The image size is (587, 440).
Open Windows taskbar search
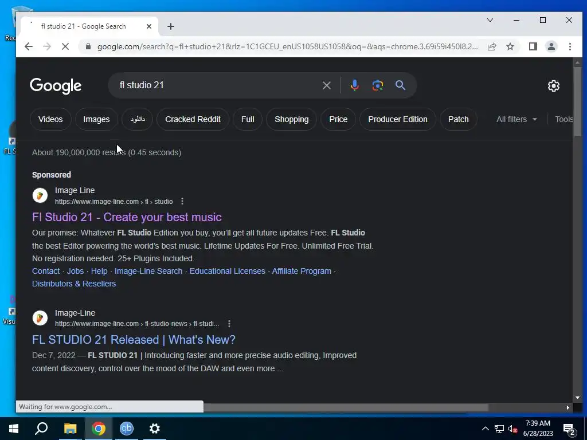41,429
